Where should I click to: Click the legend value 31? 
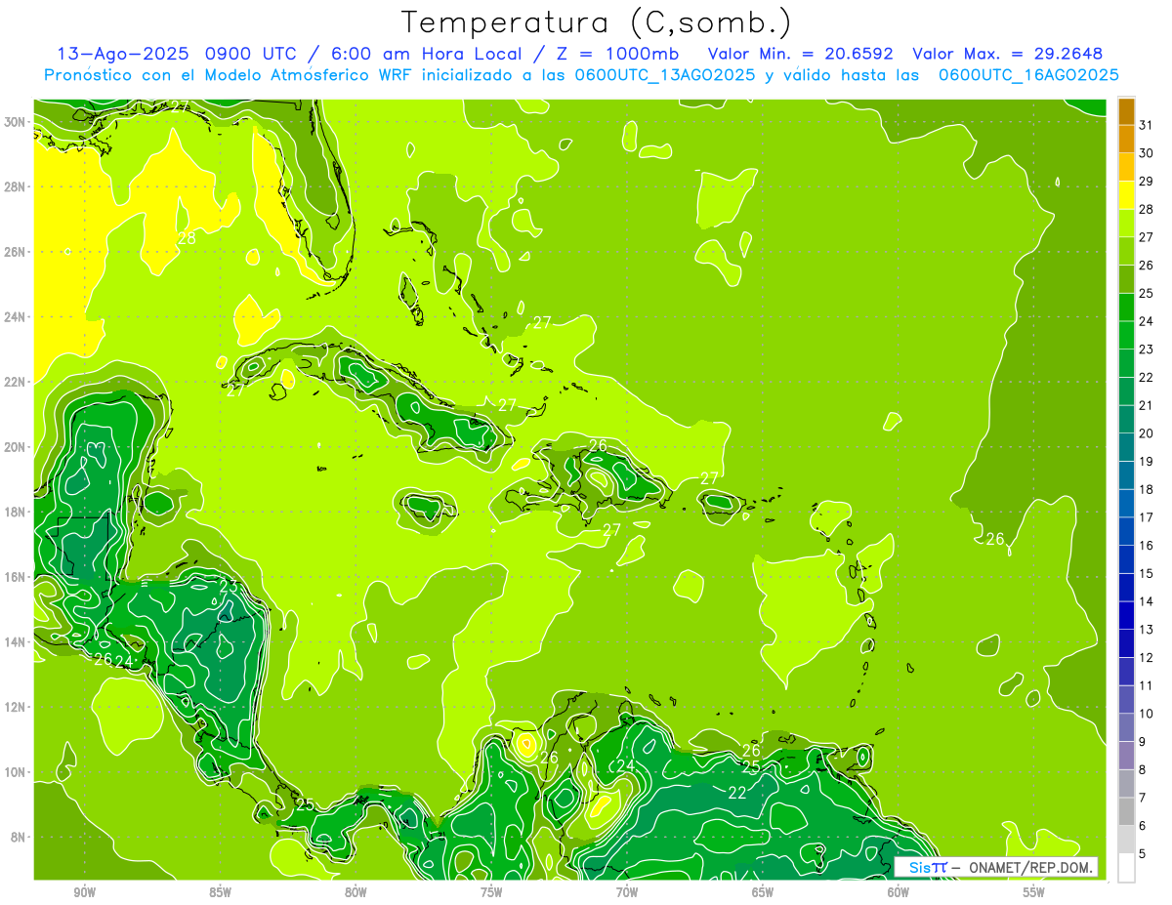tap(1147, 124)
